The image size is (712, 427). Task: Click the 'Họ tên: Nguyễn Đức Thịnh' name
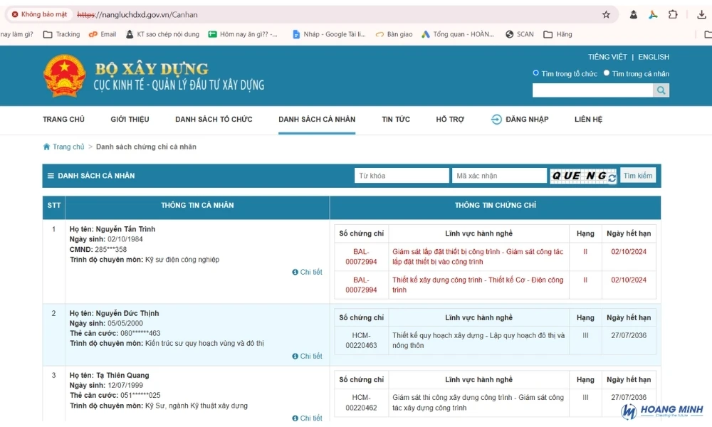[114, 313]
